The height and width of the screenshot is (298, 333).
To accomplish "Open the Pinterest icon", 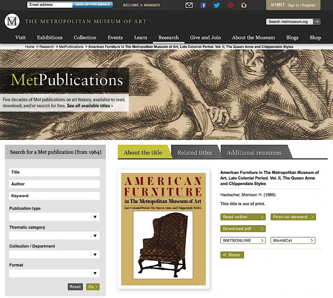I will pyautogui.click(x=231, y=5).
